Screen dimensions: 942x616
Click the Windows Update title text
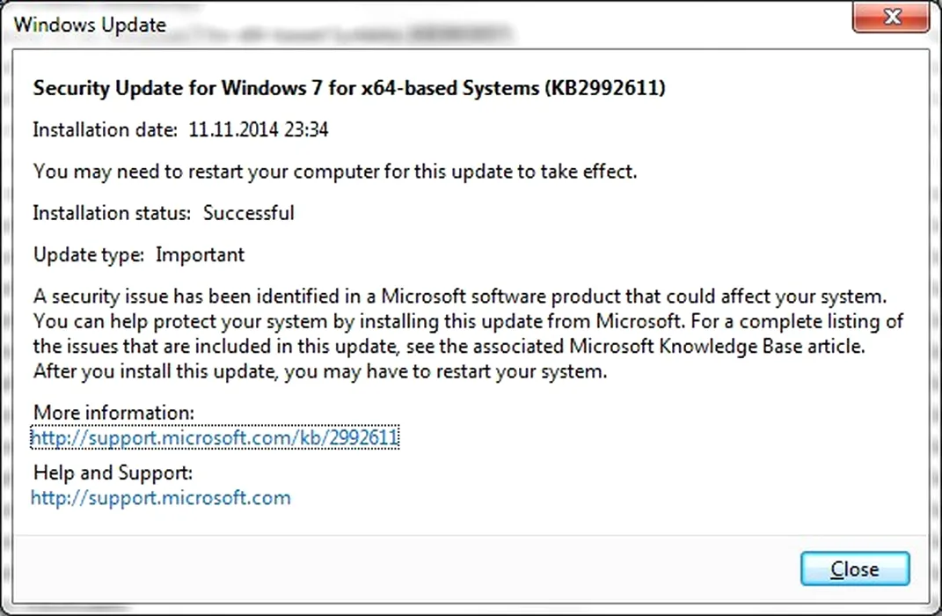pyautogui.click(x=90, y=24)
